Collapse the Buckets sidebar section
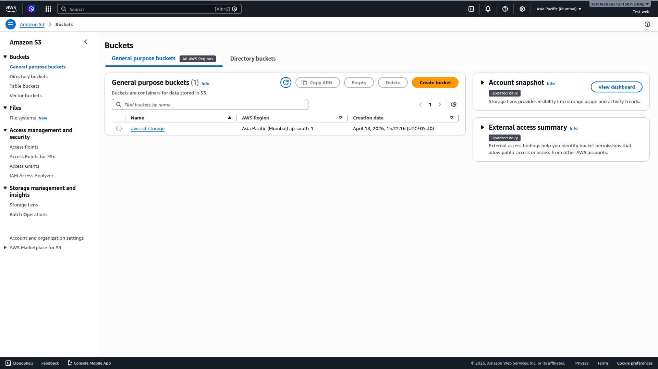 click(5, 57)
